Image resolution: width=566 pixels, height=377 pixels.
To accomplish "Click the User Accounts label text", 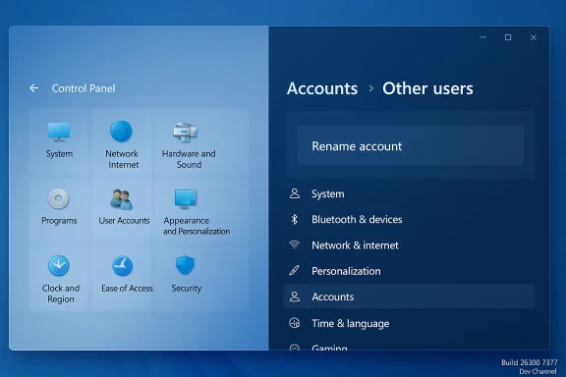I will pos(124,221).
